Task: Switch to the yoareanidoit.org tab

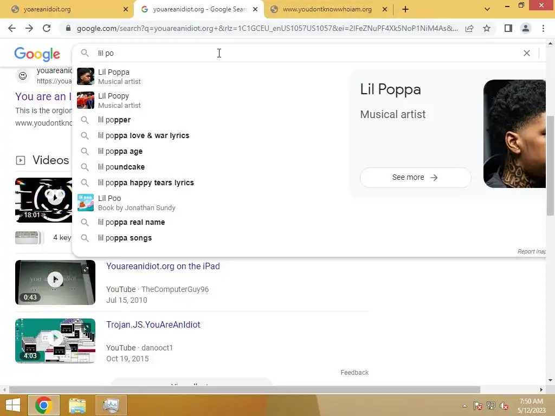Action: [x=67, y=9]
